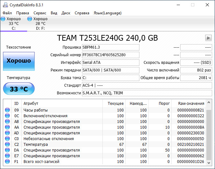This screenshot has width=215, height=169.
Task: Click status orb for F1 Всего хост-записей
Action: [7, 161]
